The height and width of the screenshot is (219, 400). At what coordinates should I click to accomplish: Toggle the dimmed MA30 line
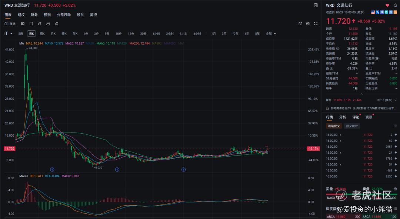click(90, 43)
